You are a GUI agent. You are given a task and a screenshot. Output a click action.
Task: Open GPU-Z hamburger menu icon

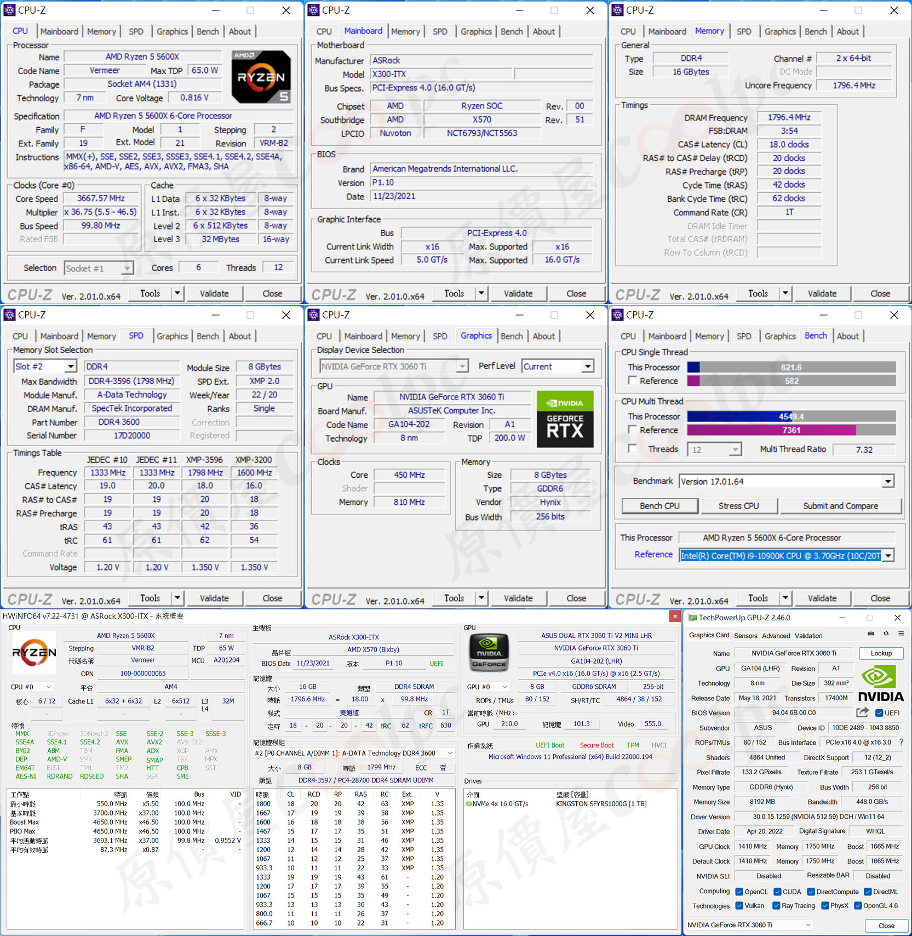pyautogui.click(x=901, y=633)
